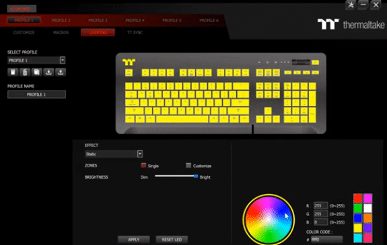Switch to Profile 4 tab
This screenshot has height=245, width=387.
(x=135, y=20)
